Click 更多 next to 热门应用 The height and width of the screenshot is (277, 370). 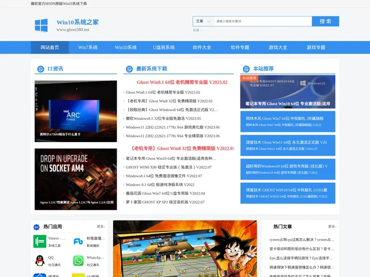tap(101, 227)
